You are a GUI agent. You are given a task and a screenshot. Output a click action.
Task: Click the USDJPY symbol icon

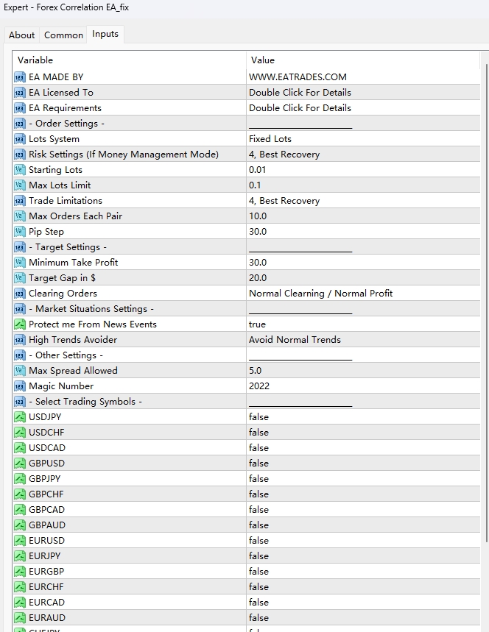click(x=20, y=416)
